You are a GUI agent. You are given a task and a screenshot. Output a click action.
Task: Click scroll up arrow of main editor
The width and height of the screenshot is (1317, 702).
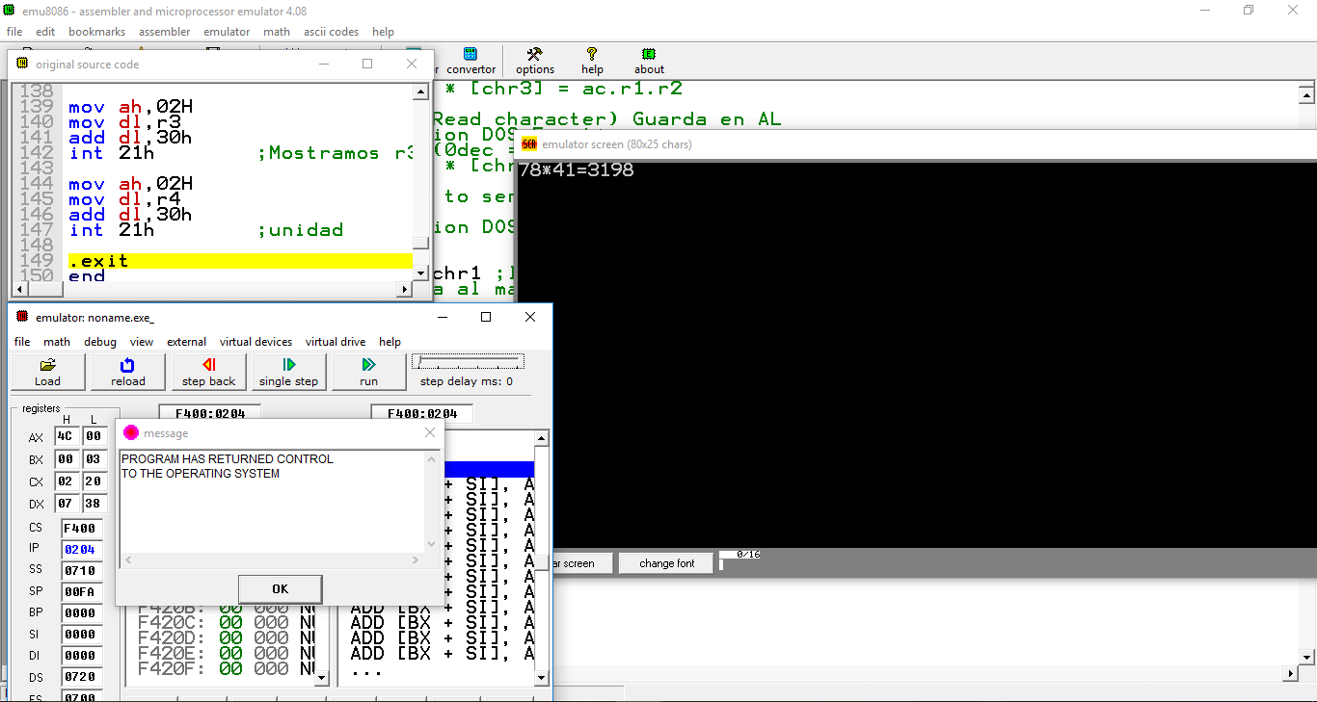coord(1306,94)
